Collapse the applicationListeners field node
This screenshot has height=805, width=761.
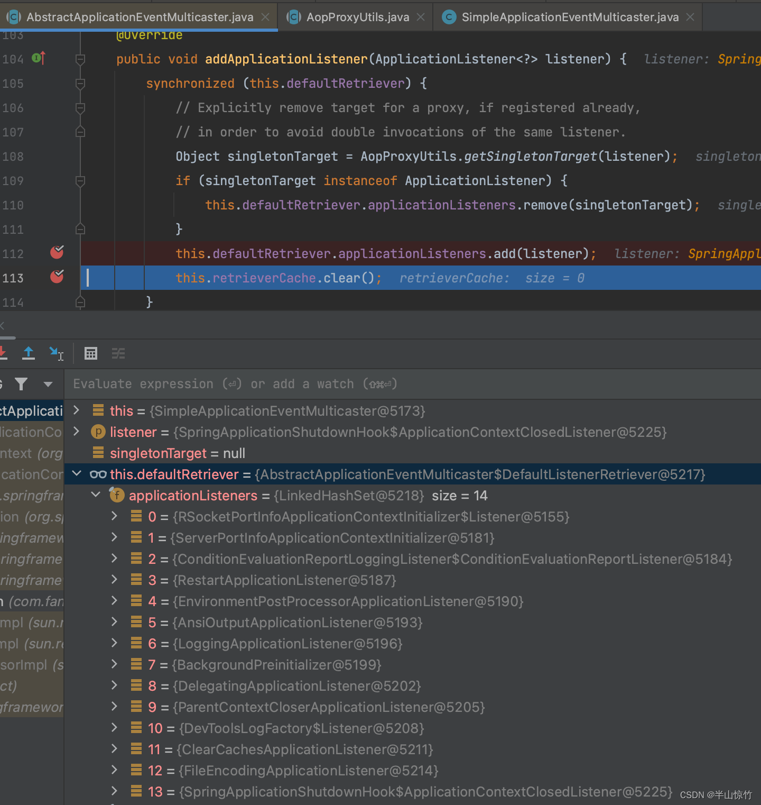(96, 495)
